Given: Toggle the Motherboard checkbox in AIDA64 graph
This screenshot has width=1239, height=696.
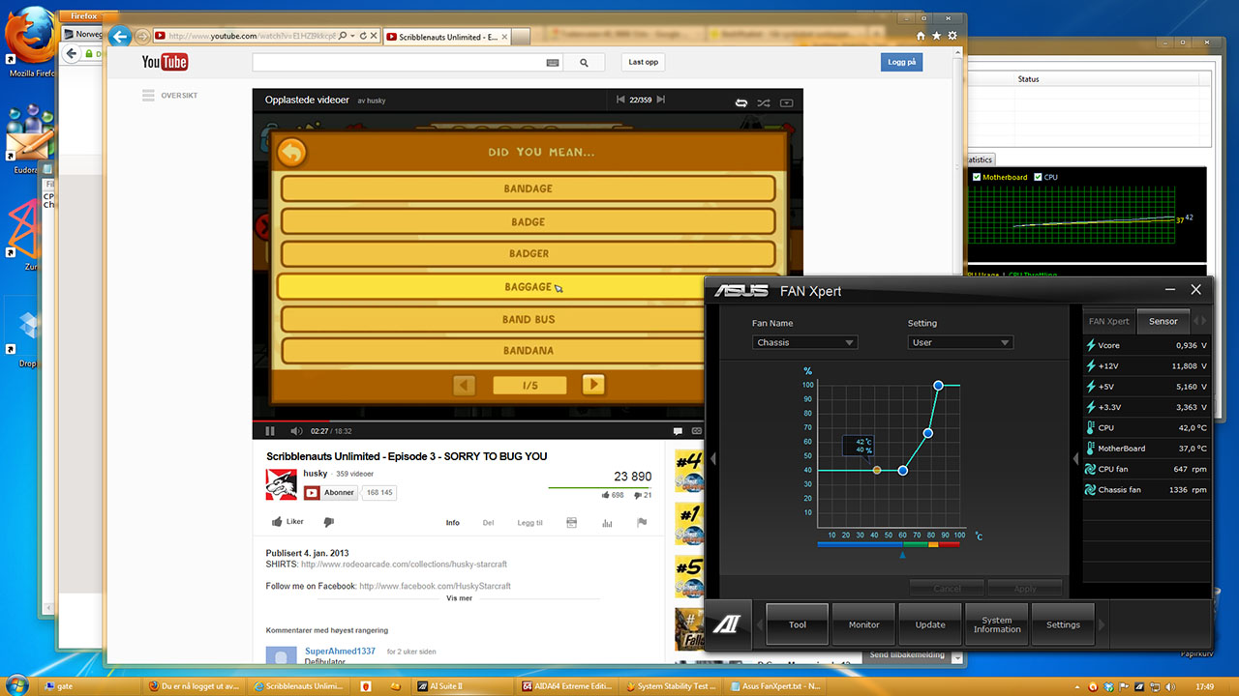Looking at the screenshot, I should pyautogui.click(x=978, y=178).
